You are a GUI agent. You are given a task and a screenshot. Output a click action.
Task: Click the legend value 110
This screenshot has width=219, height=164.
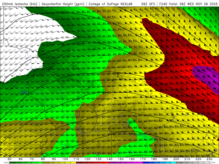tap(76, 159)
